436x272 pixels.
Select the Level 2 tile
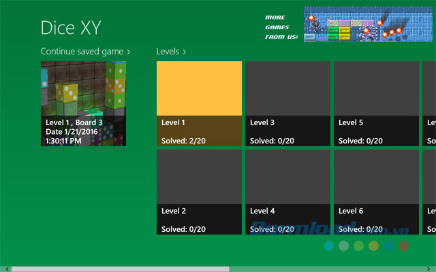[x=199, y=192]
